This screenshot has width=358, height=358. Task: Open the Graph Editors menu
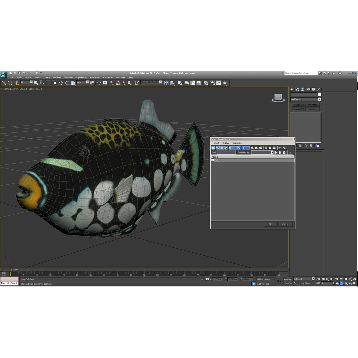coord(81,77)
